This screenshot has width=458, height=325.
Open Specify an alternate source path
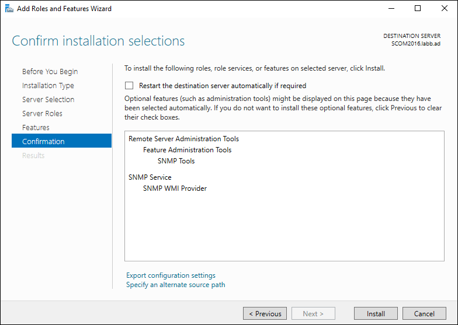click(175, 285)
